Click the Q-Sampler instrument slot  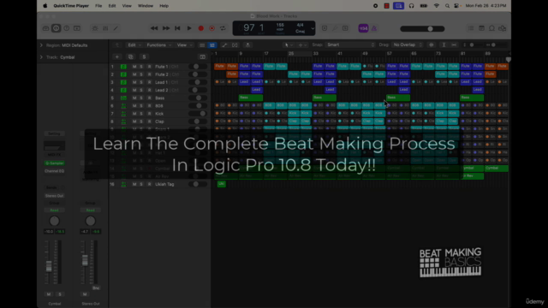coord(54,163)
